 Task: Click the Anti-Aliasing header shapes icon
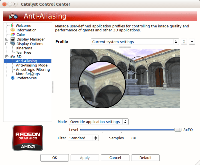coord(13,16)
